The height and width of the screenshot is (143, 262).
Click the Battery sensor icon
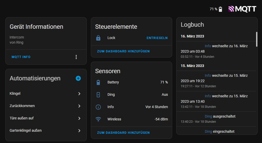point(98,82)
